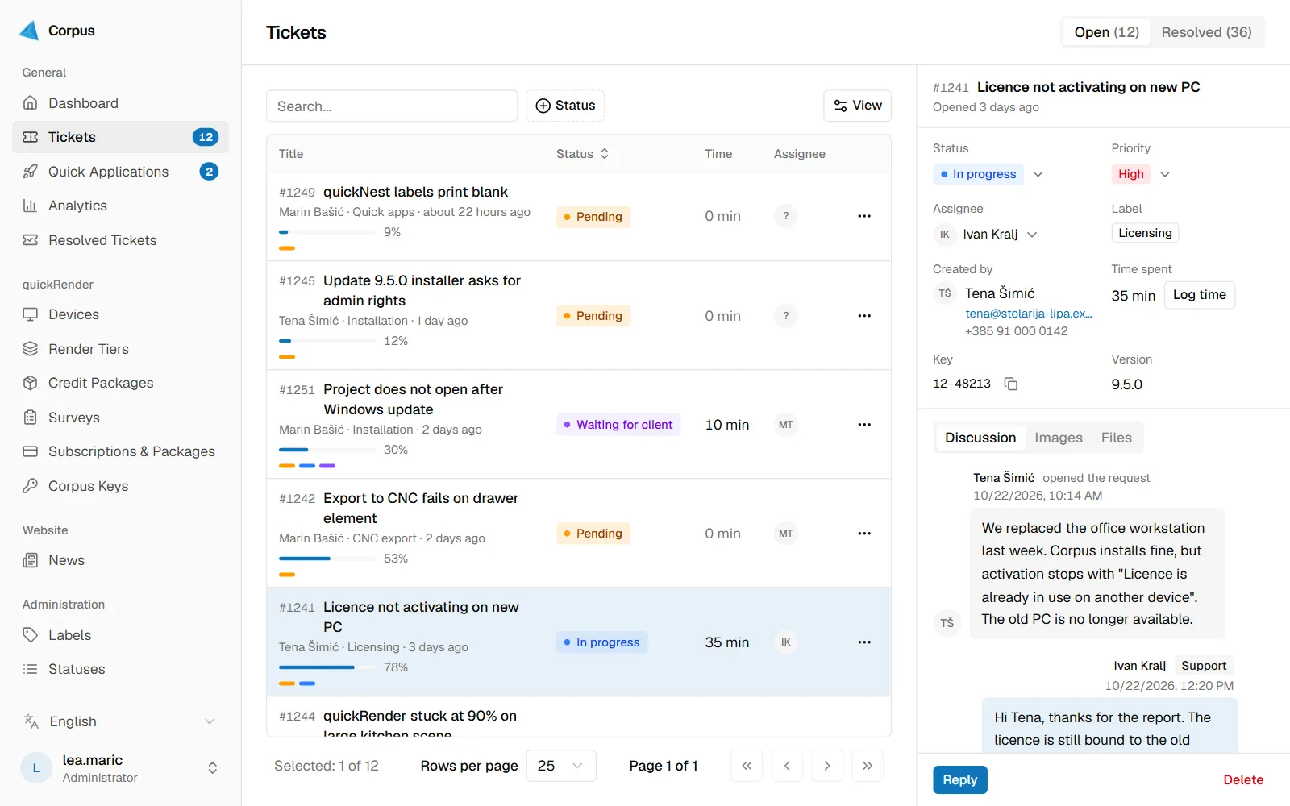Screen dimensions: 1290x806
Task: Sort tickets by Status column
Action: tap(582, 154)
